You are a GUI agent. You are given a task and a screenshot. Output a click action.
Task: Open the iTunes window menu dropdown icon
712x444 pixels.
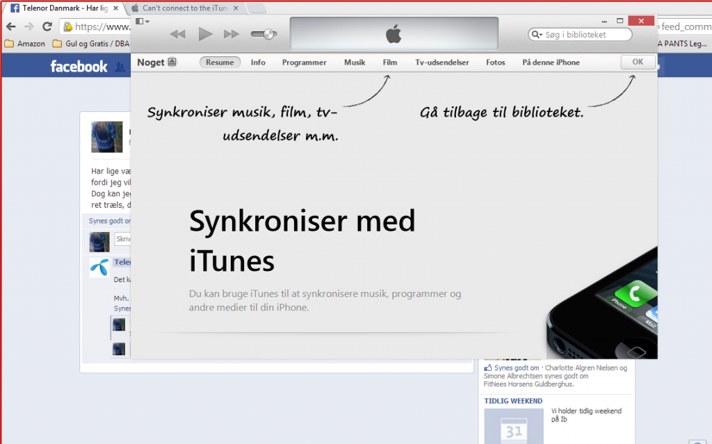tap(142, 22)
